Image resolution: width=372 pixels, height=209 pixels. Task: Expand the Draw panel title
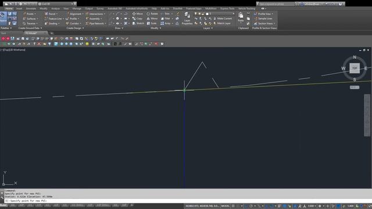(x=119, y=28)
